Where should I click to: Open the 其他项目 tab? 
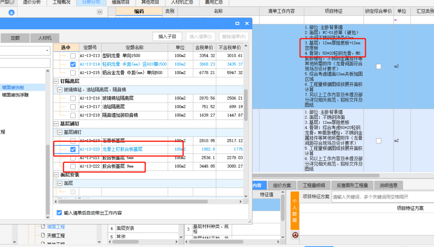(150, 2)
